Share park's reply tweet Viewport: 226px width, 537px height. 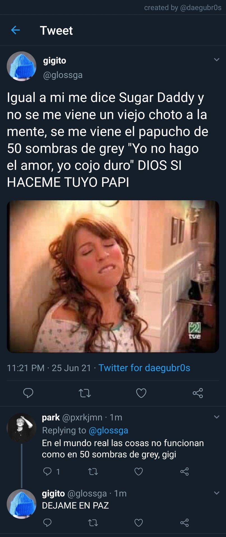pyautogui.click(x=184, y=472)
